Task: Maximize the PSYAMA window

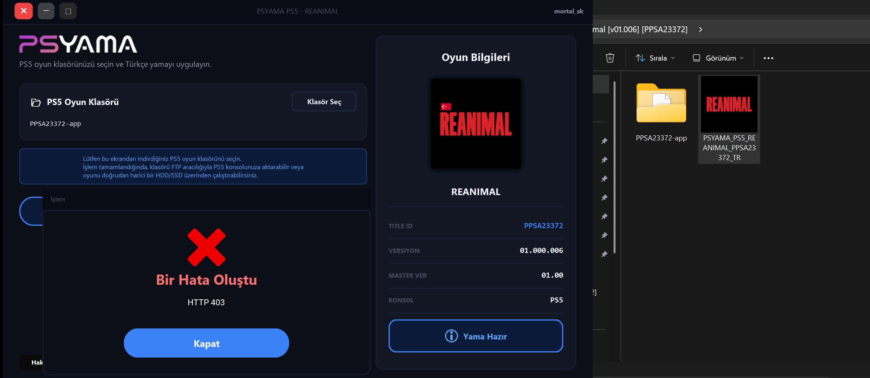Action: (x=68, y=11)
